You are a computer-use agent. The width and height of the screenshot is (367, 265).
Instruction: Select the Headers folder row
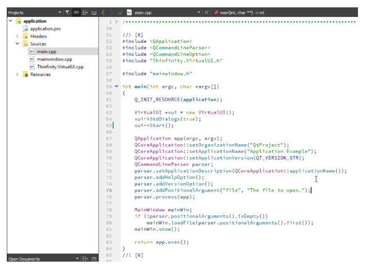pos(38,36)
